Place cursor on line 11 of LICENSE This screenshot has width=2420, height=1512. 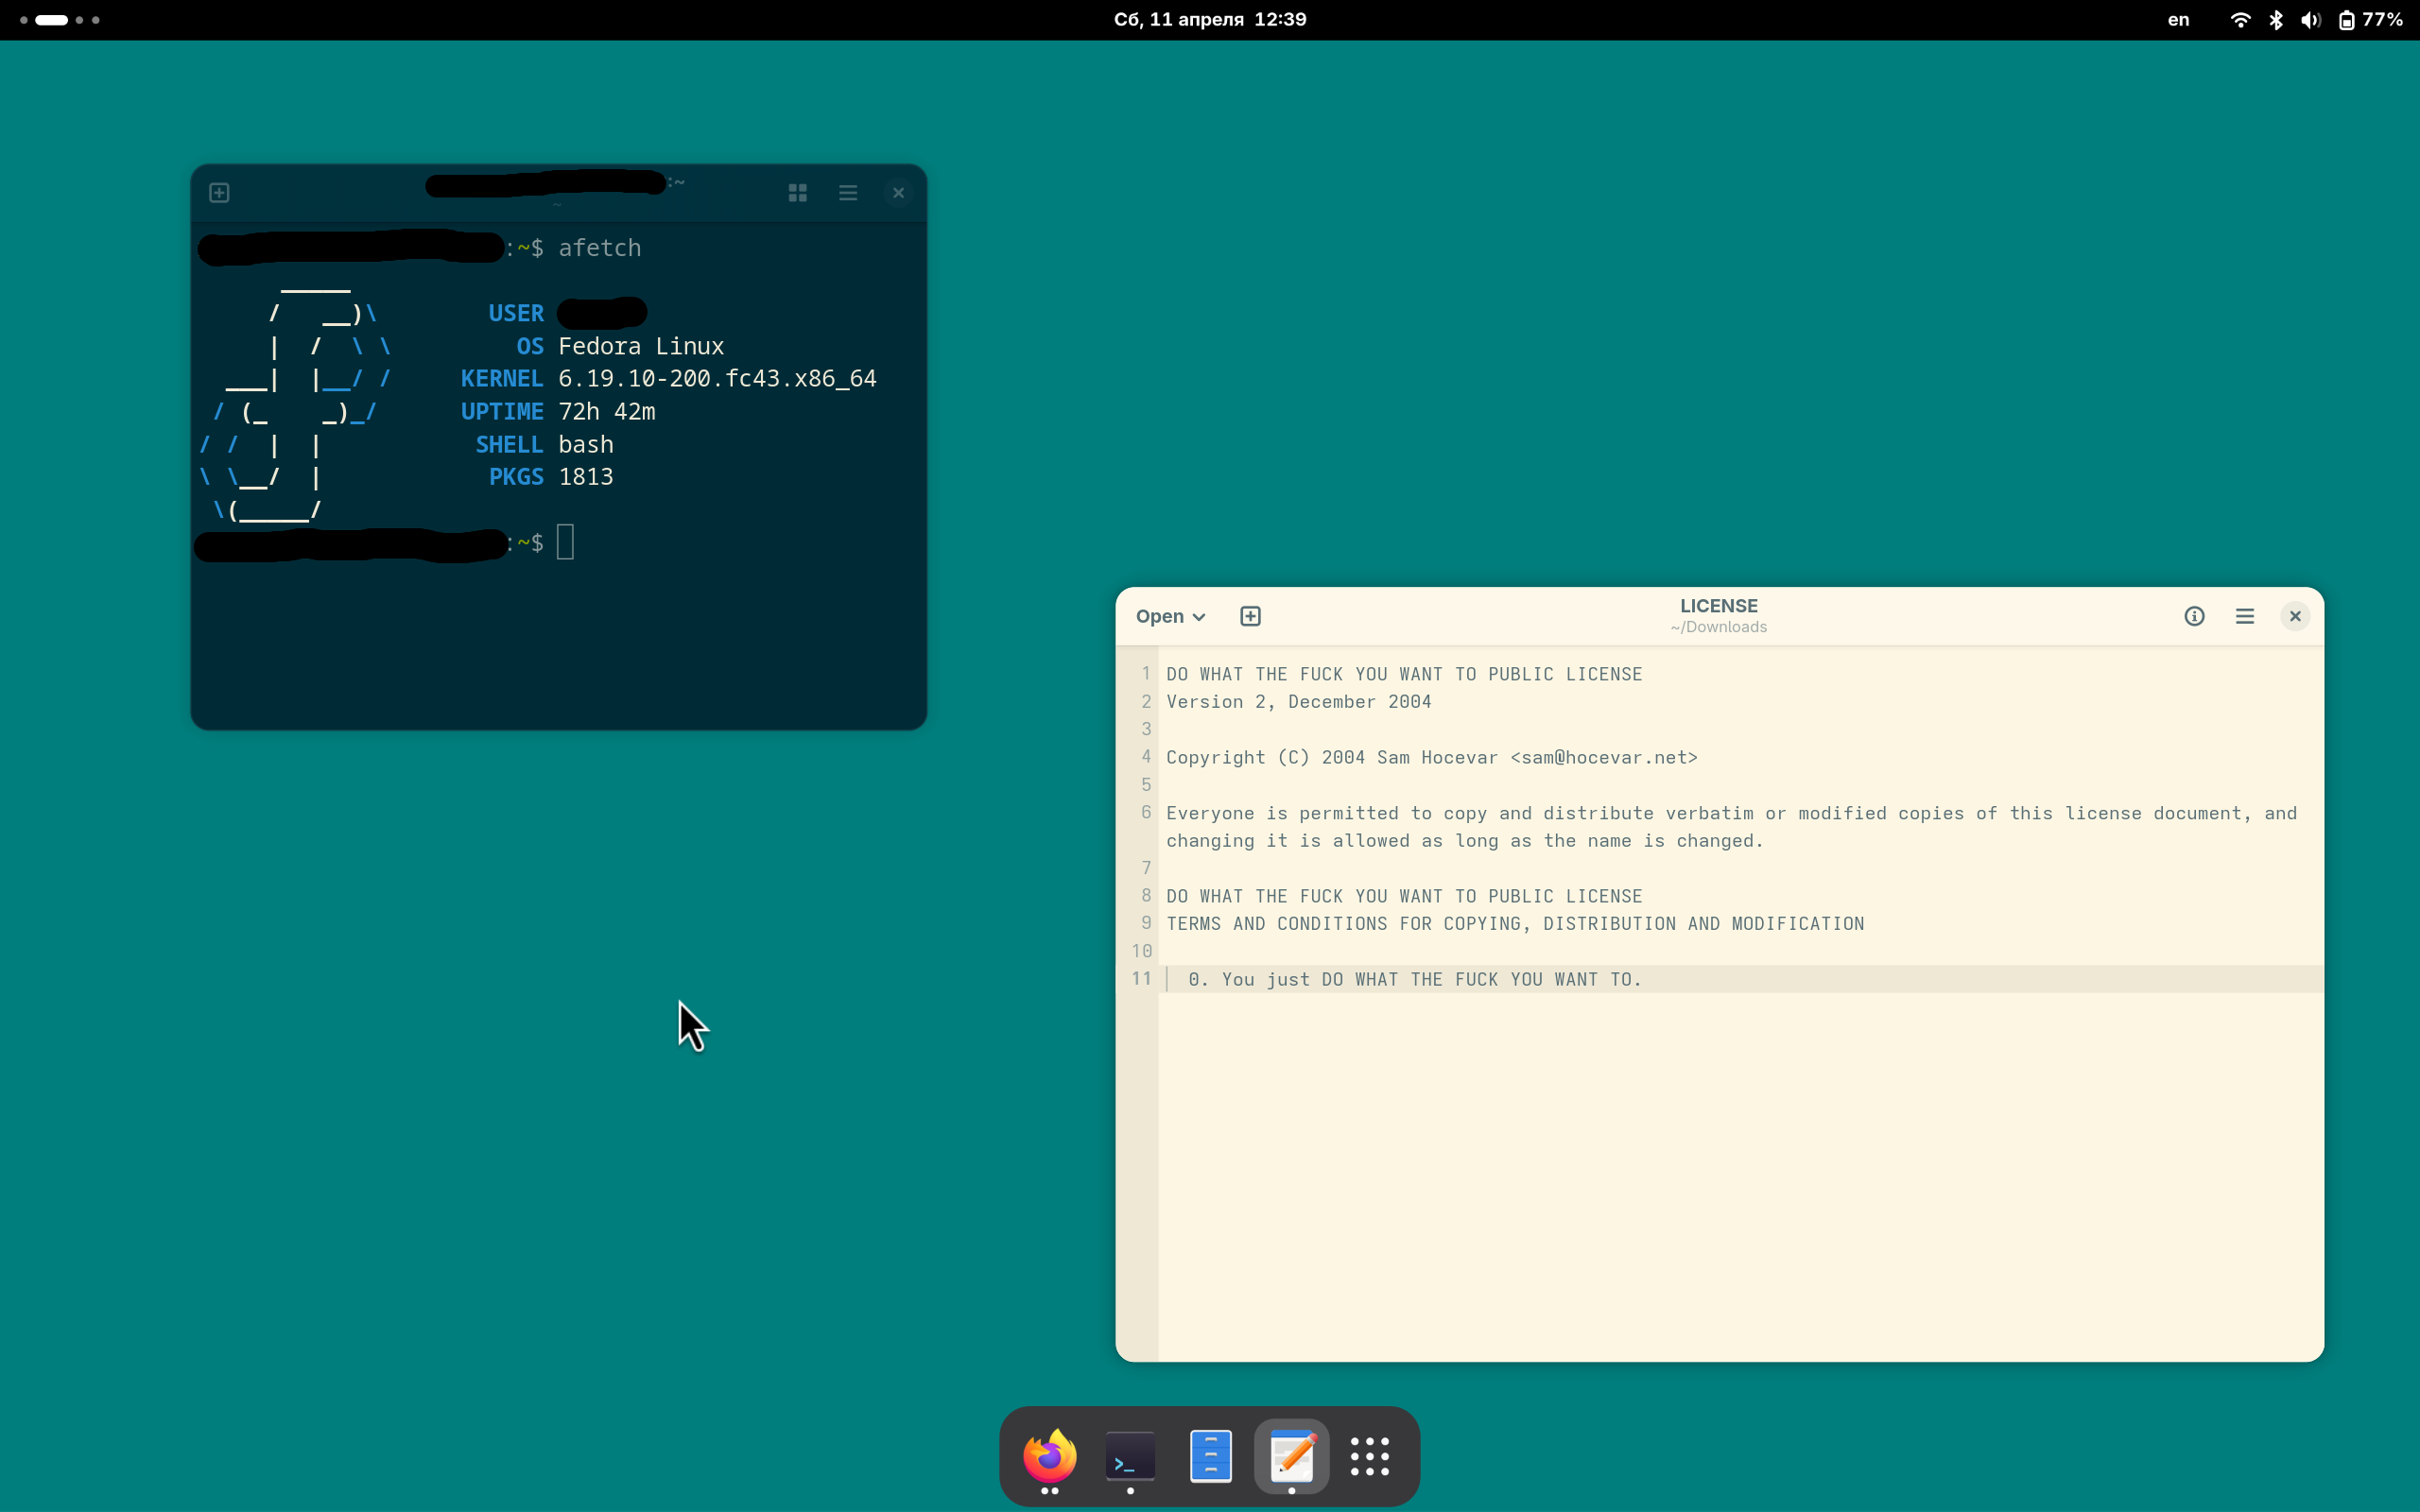point(1414,979)
